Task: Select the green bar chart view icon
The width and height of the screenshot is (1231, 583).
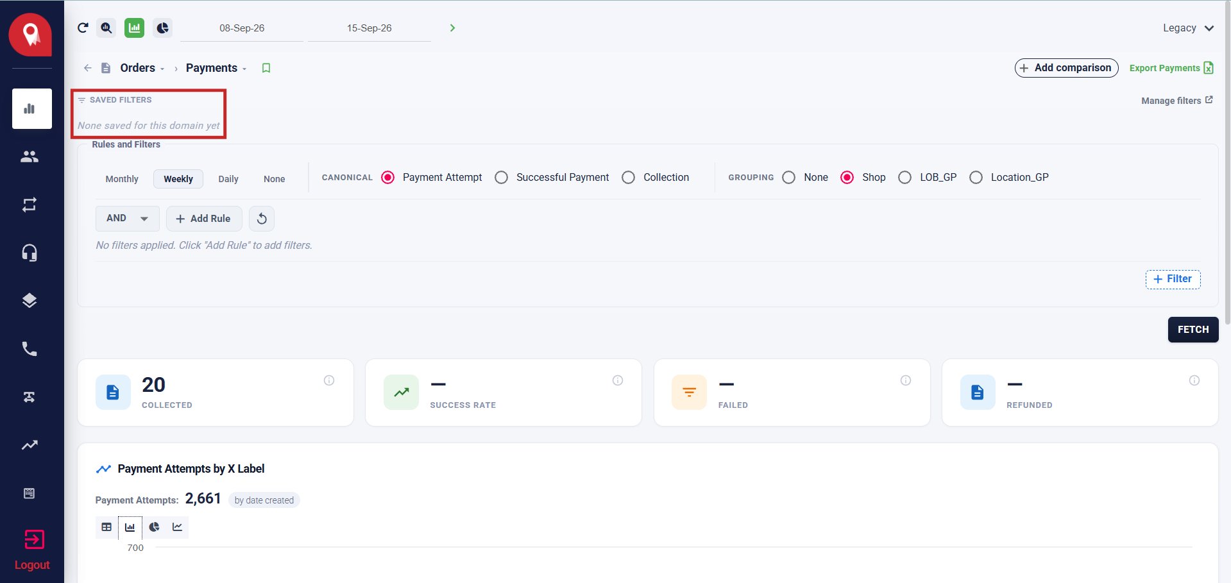Action: point(134,28)
